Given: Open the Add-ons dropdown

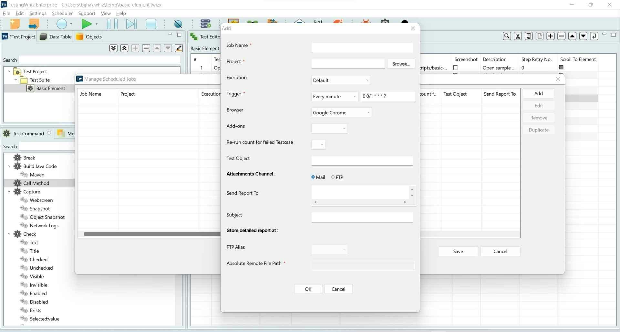Looking at the screenshot, I should [329, 129].
